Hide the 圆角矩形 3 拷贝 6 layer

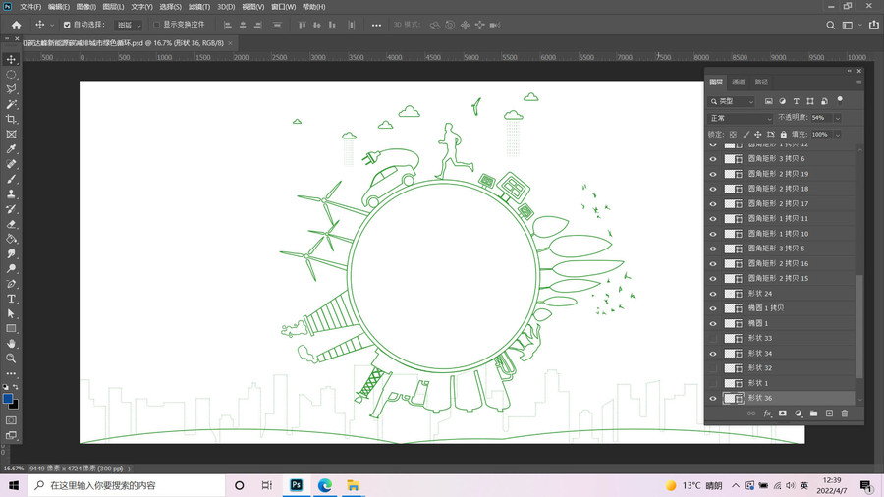713,159
